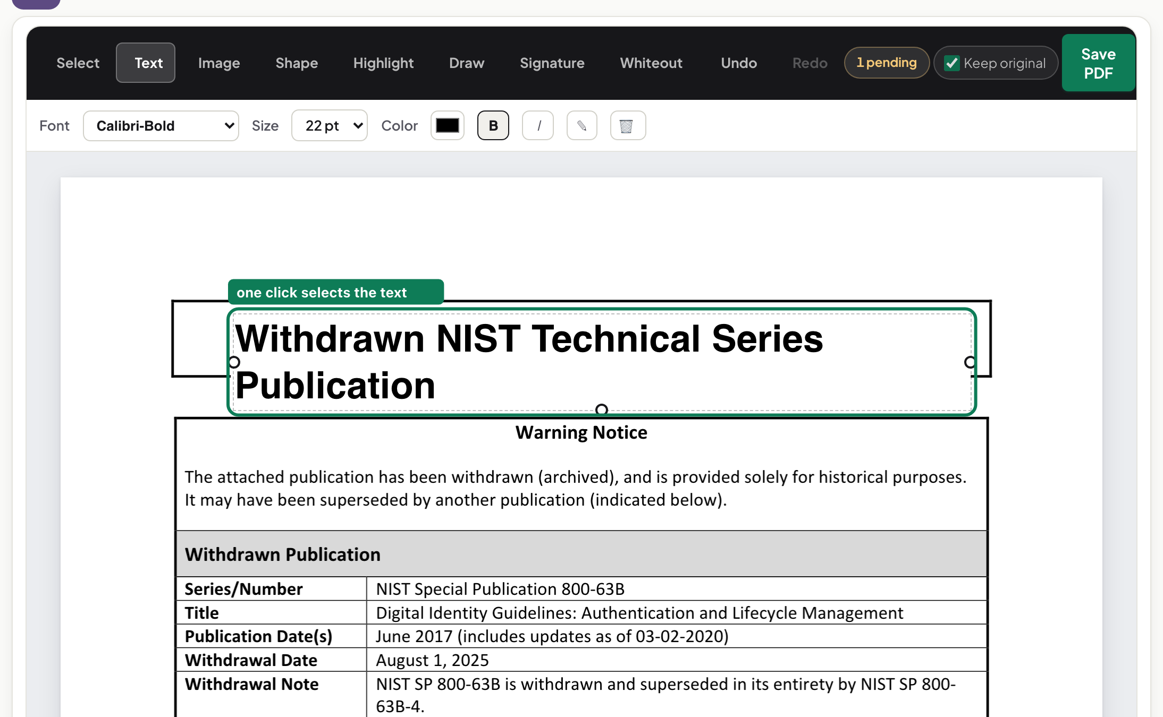Image resolution: width=1163 pixels, height=717 pixels.
Task: Click the 'Withdrawal Note' row label
Action: [252, 684]
